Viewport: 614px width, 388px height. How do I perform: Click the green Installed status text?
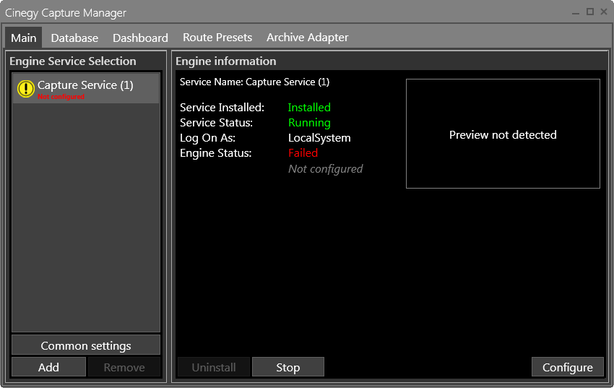(309, 107)
